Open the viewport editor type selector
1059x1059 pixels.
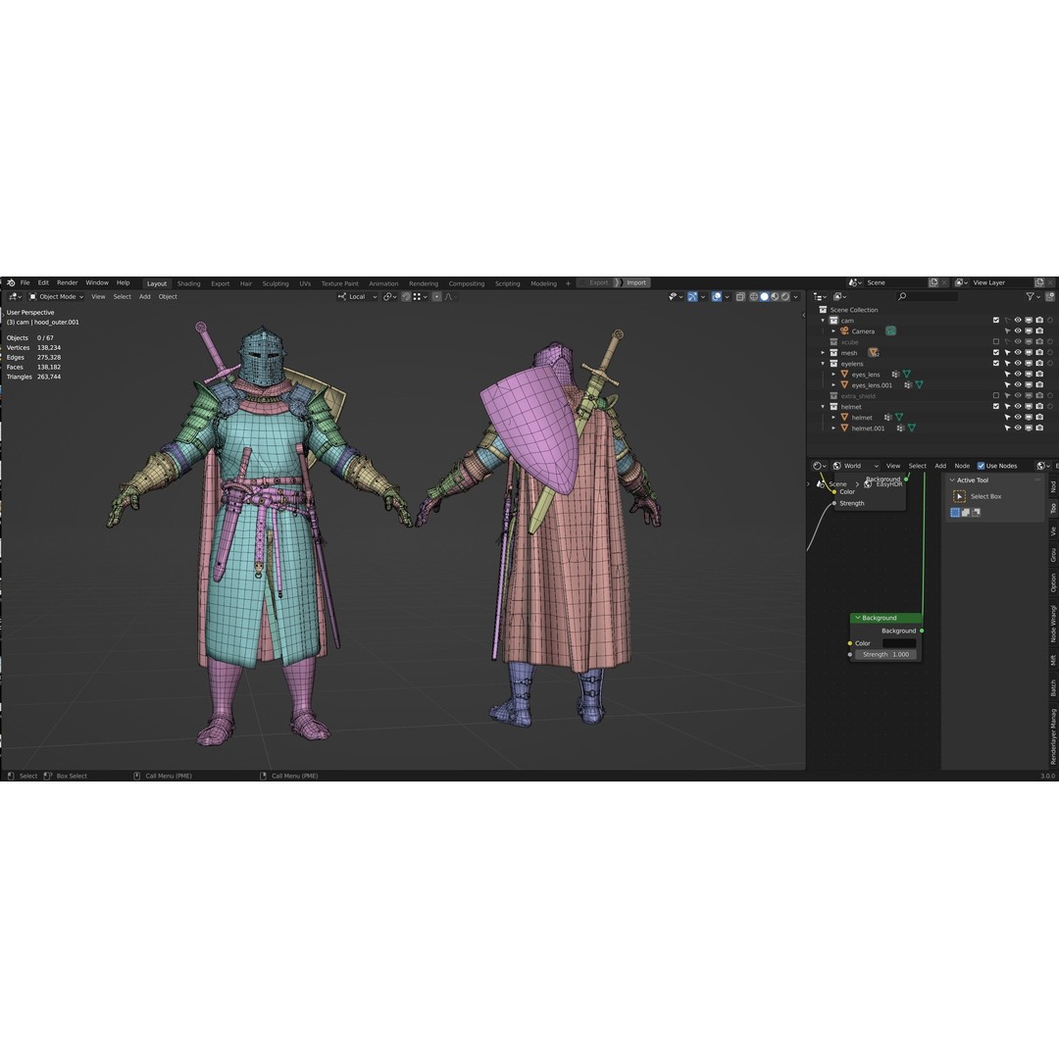[x=15, y=296]
